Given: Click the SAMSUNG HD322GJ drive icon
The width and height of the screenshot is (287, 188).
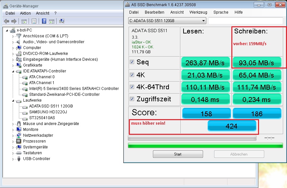Looking at the screenshot, I should (x=25, y=112).
